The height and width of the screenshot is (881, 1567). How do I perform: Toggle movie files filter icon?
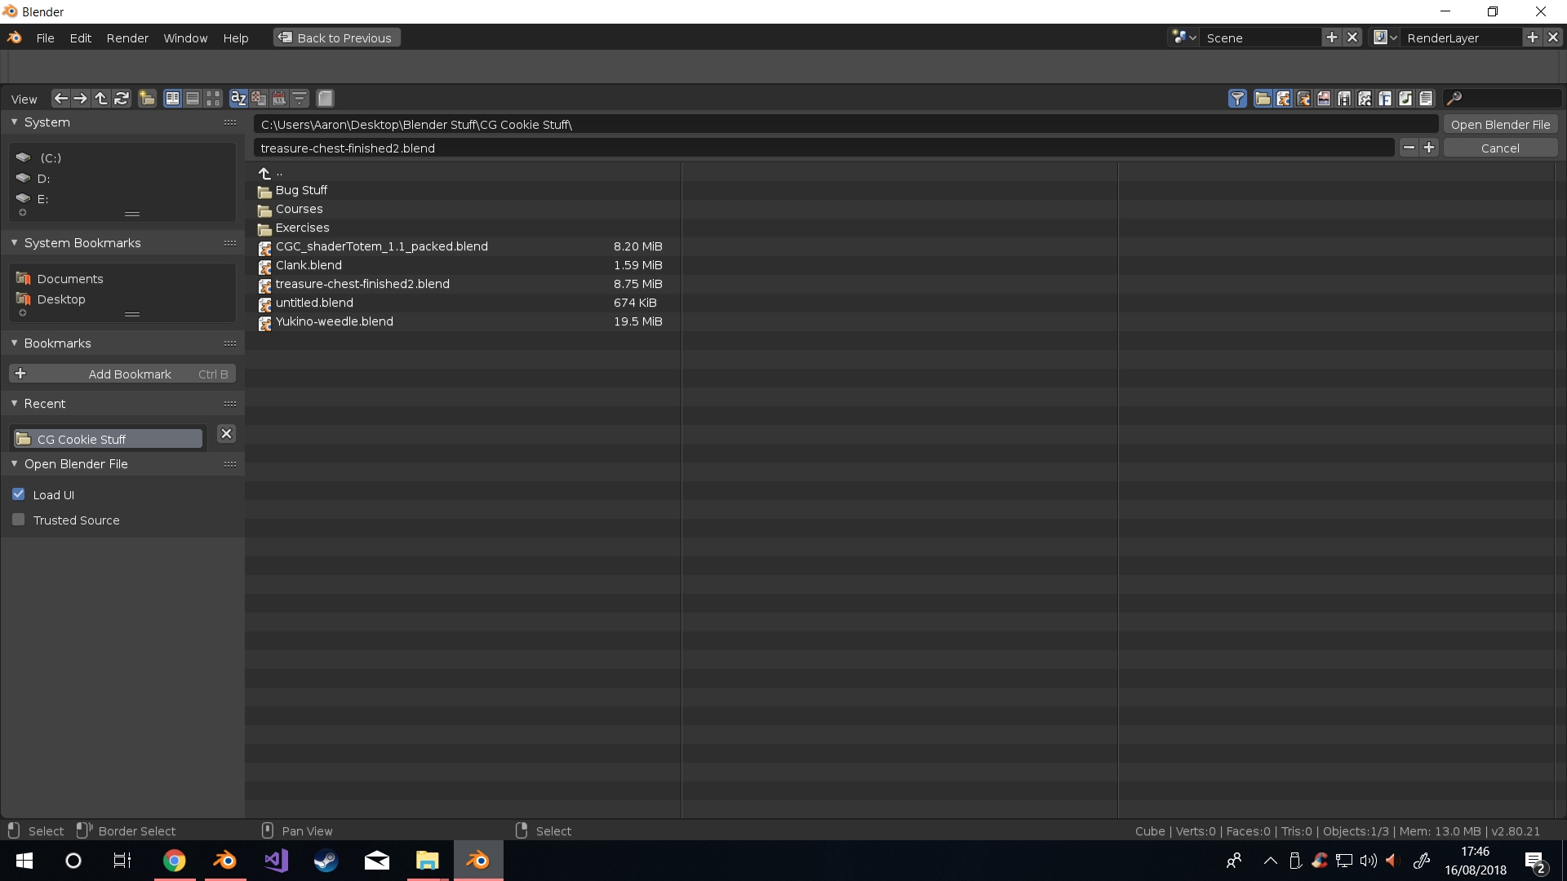click(1344, 99)
